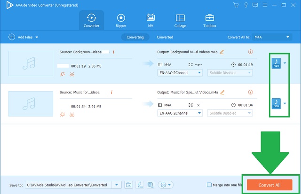Click the Add Files label

(25, 37)
